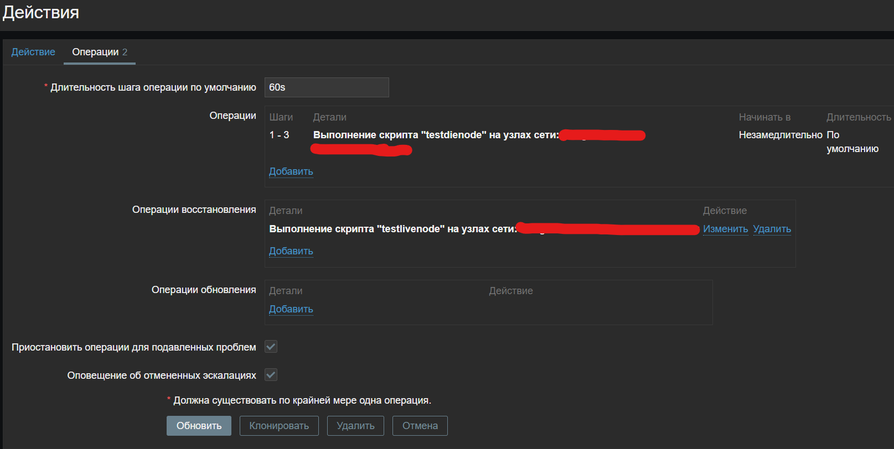The width and height of the screenshot is (894, 449).
Task: Click the Начинать в column header
Action: (764, 117)
